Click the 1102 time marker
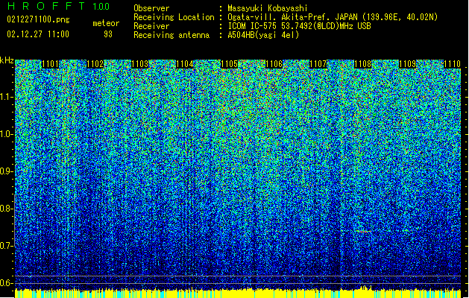The width and height of the screenshot is (469, 298). tap(95, 64)
